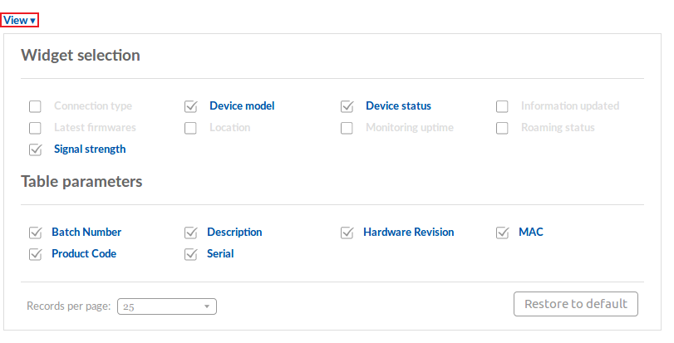Click the Device model label text

(x=242, y=106)
